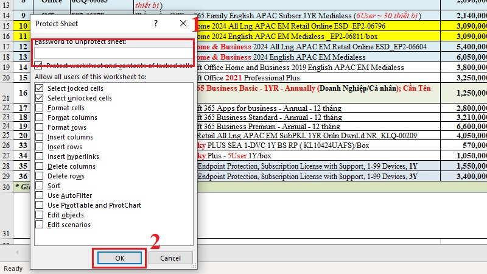
Task: Click the help question mark in Protect Sheet dialog
Action: [x=156, y=23]
